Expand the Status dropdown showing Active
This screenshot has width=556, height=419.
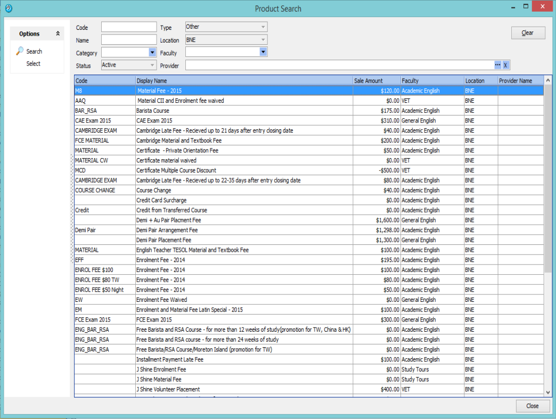pos(152,65)
